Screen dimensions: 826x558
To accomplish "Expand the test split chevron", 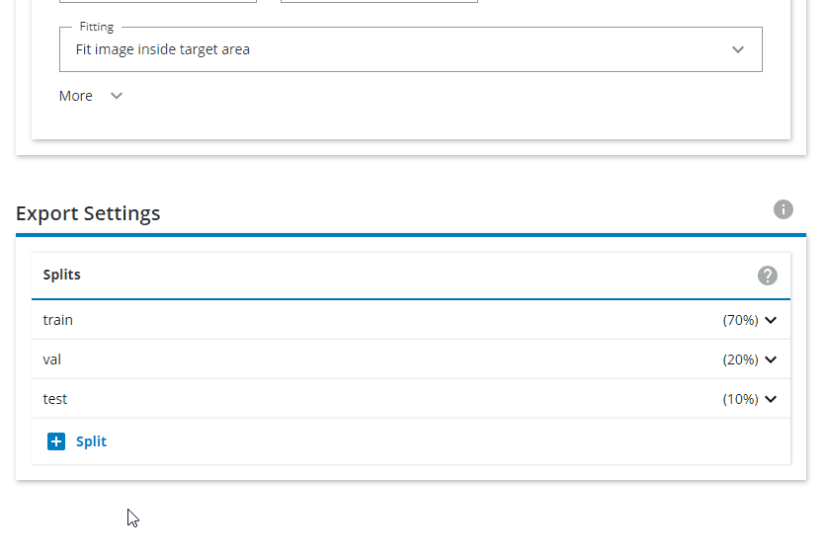I will 772,399.
